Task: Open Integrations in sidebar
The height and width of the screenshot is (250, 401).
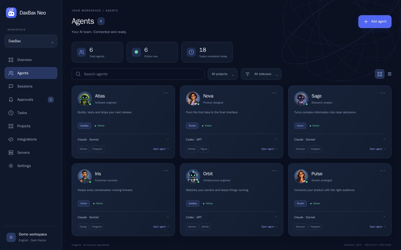Action: [31, 139]
